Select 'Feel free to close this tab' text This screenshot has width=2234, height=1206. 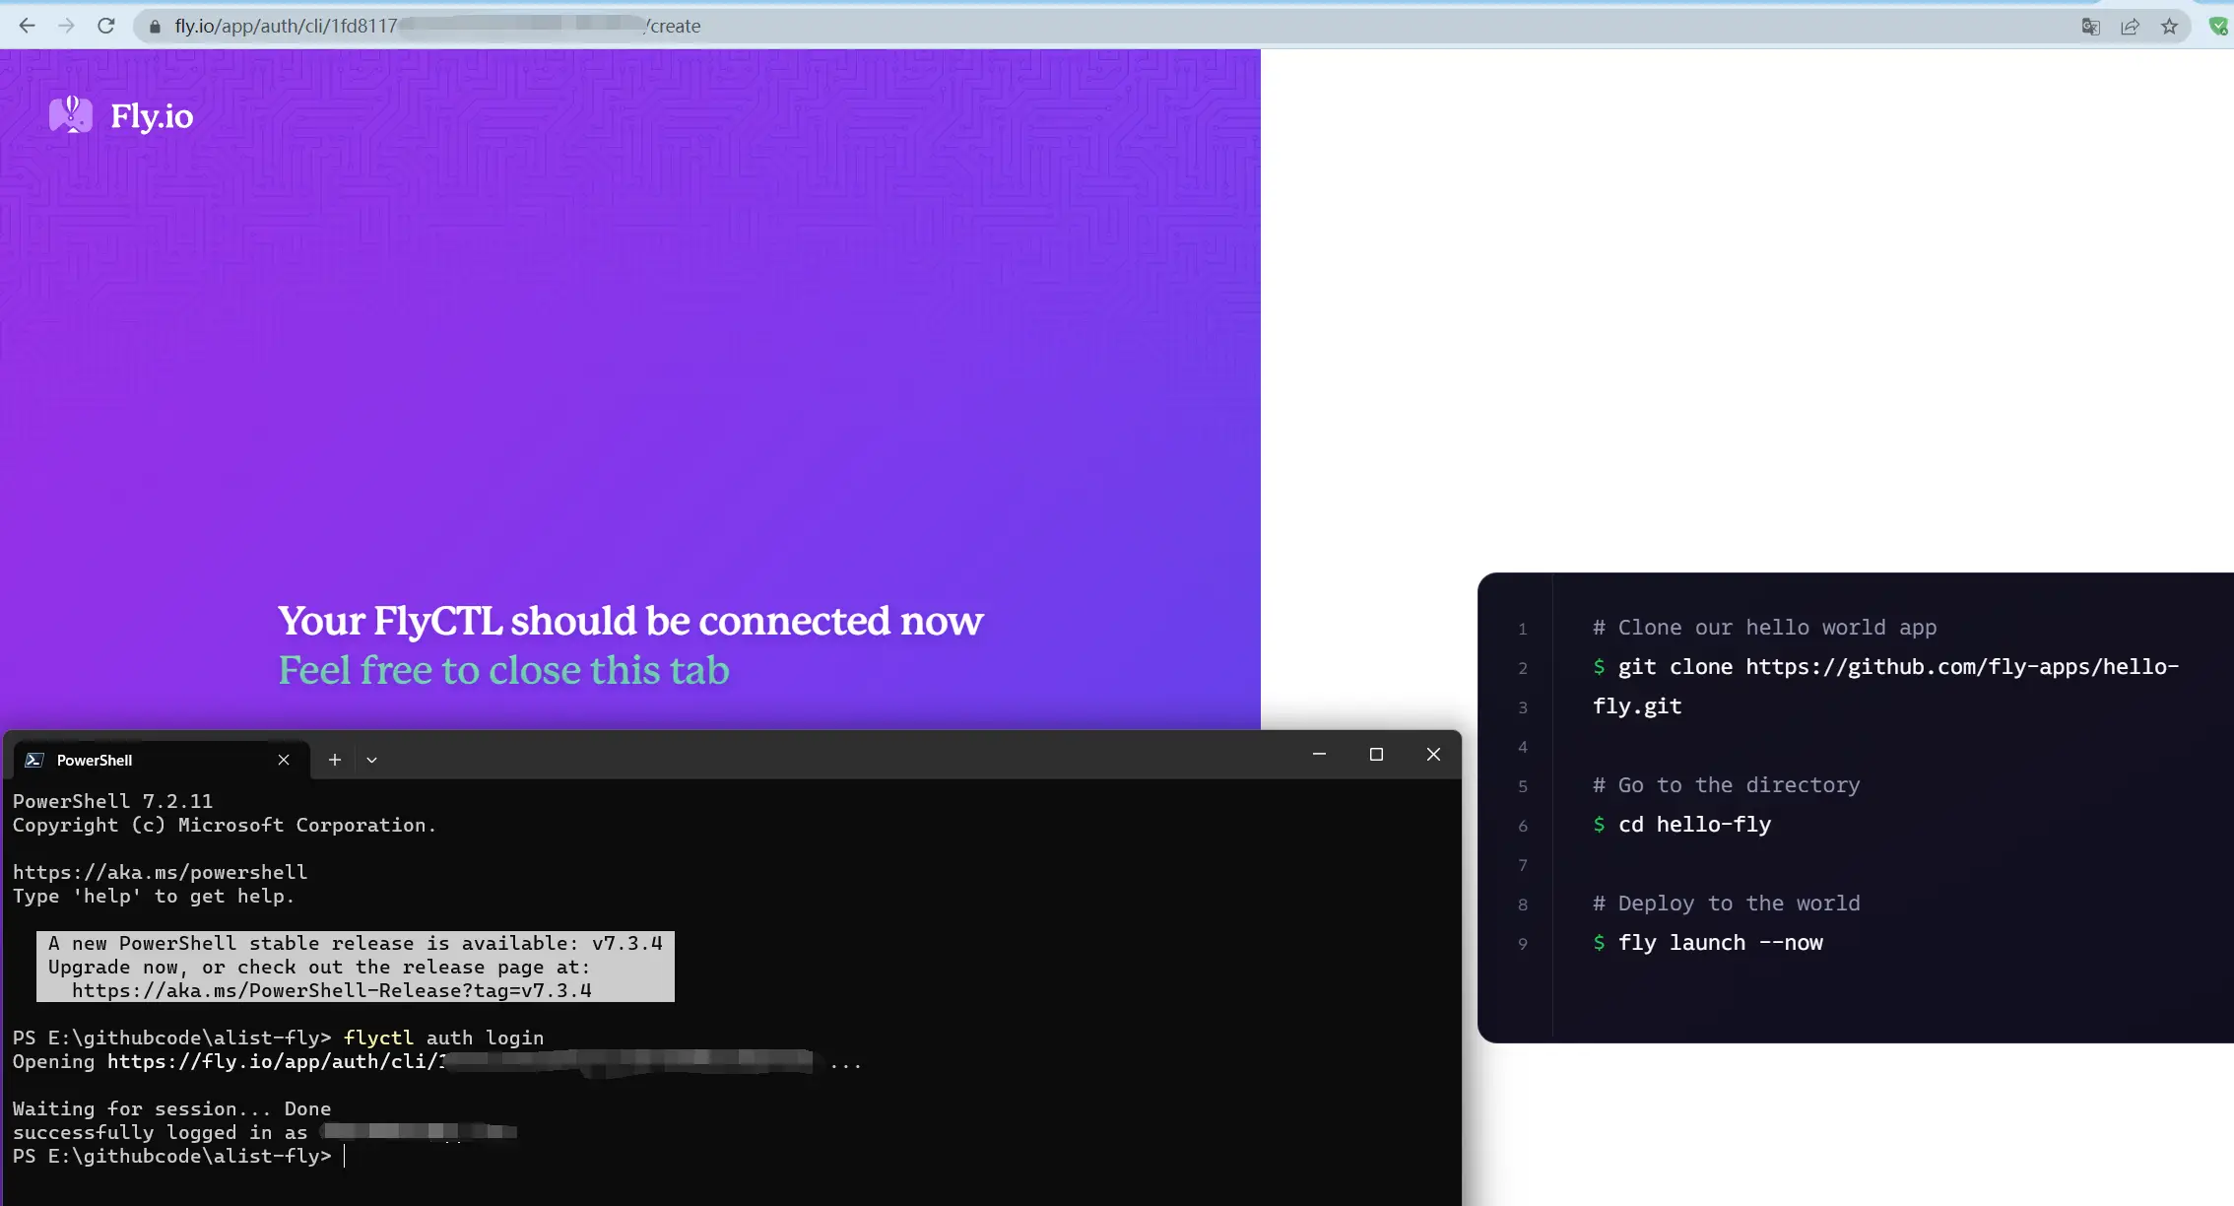pos(503,670)
